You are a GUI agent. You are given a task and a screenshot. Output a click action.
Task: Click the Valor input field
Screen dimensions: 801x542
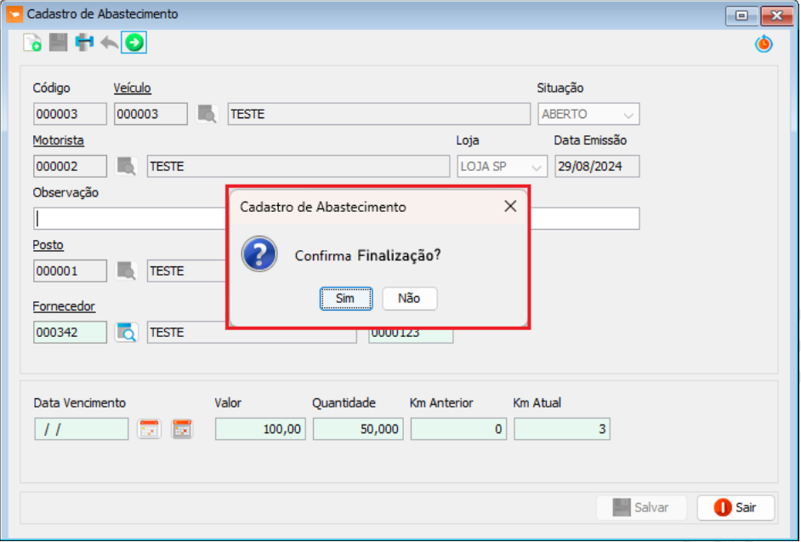(x=260, y=430)
